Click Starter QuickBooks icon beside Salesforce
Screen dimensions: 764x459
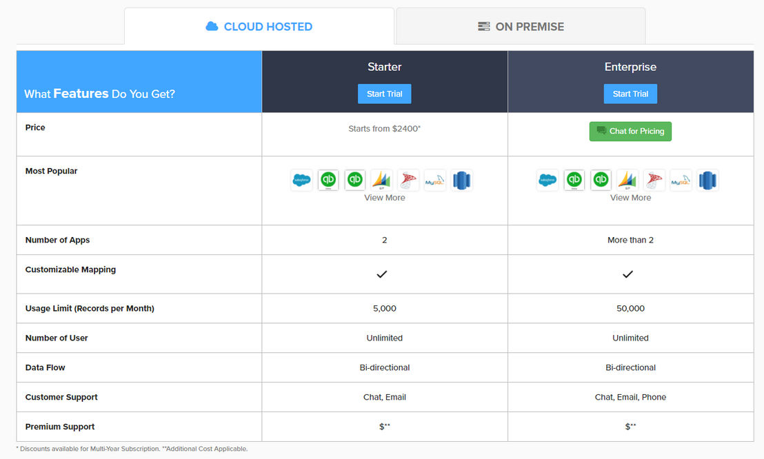tap(328, 181)
